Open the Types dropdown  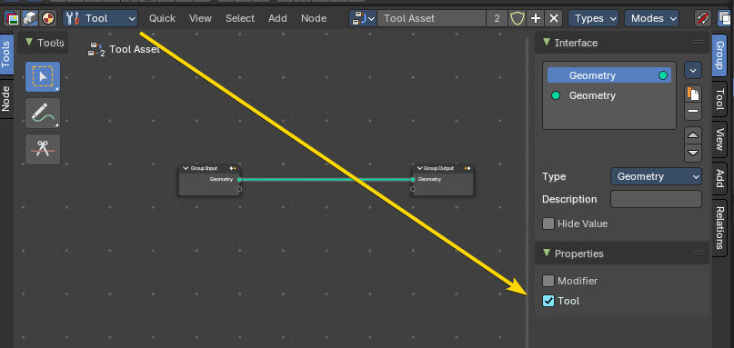point(594,19)
